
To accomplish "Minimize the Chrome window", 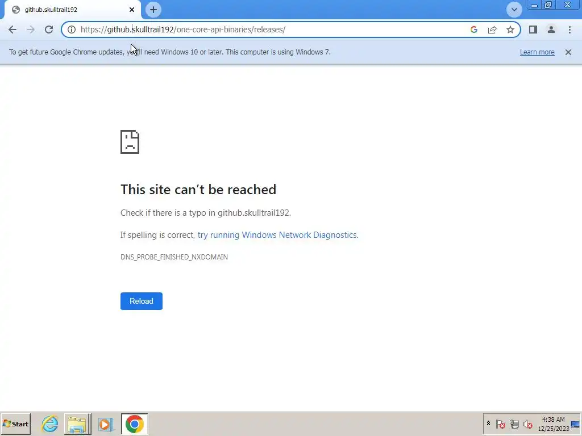I will tap(534, 5).
